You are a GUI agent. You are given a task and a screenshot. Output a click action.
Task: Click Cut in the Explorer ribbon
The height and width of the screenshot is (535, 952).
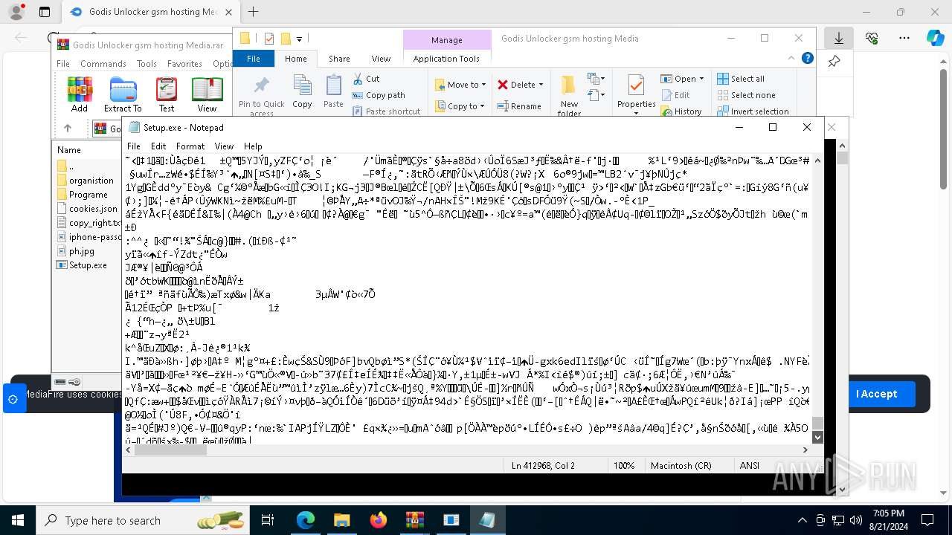coord(366,79)
